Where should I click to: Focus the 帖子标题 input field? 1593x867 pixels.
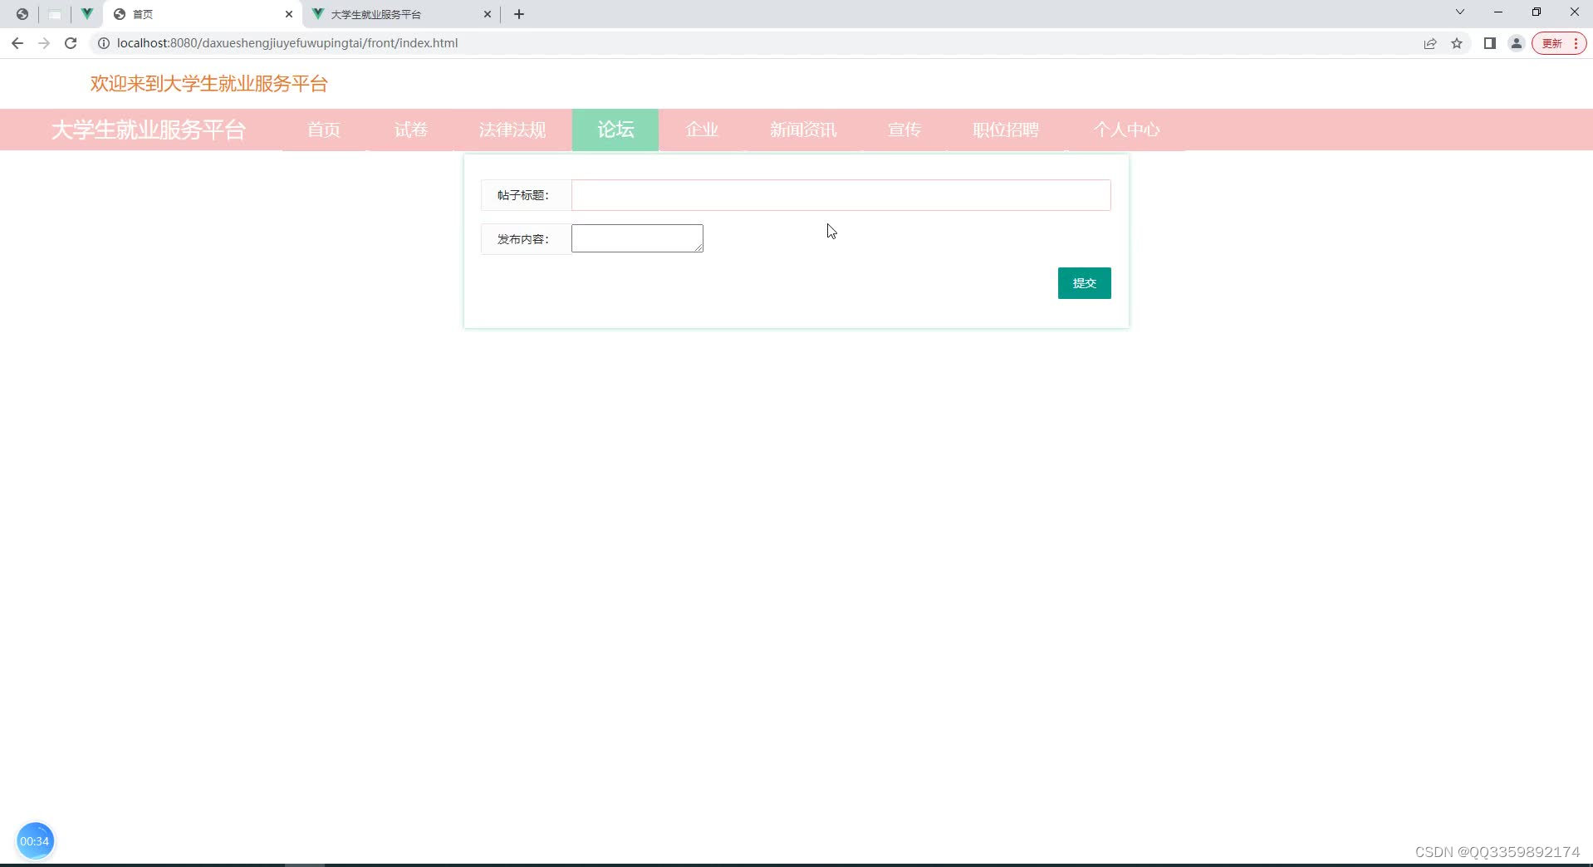(841, 195)
